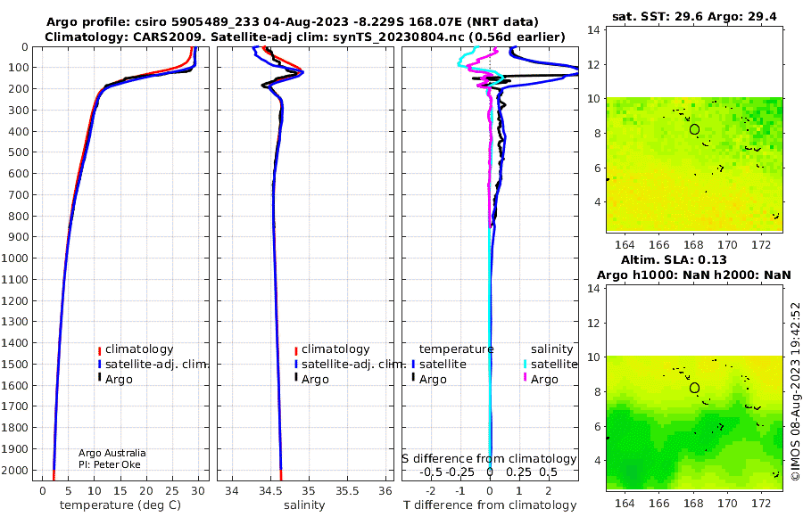This screenshot has height=517, width=803.
Task: Click the black circle on the SLA map
Action: pyautogui.click(x=694, y=388)
